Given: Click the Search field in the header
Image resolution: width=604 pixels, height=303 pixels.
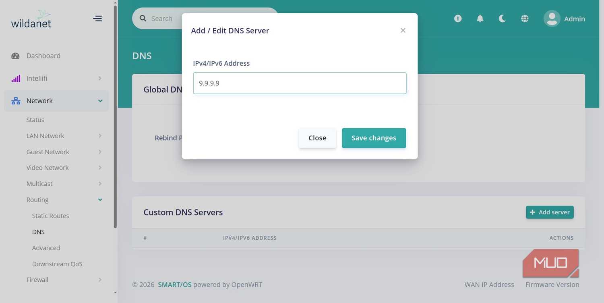Looking at the screenshot, I should click(205, 19).
